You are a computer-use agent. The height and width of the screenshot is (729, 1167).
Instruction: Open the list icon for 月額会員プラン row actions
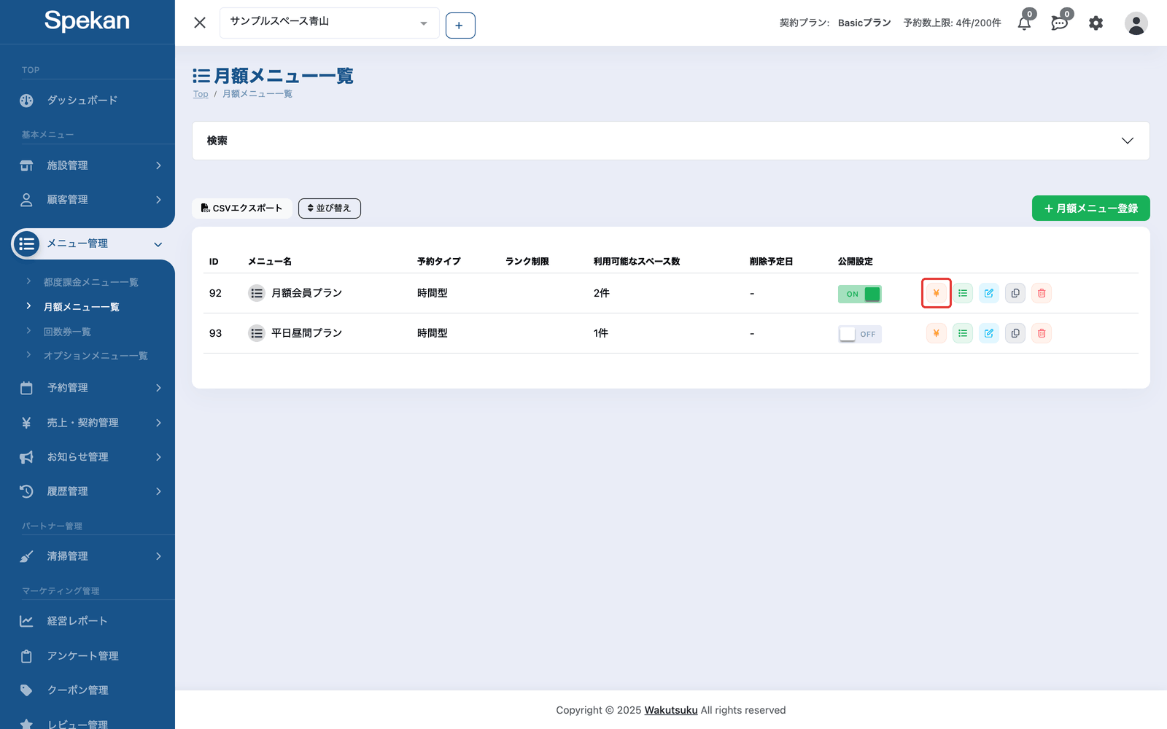(x=963, y=293)
